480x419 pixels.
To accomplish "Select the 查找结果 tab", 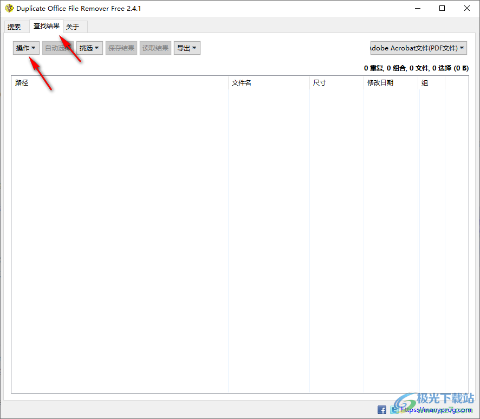I will 46,26.
